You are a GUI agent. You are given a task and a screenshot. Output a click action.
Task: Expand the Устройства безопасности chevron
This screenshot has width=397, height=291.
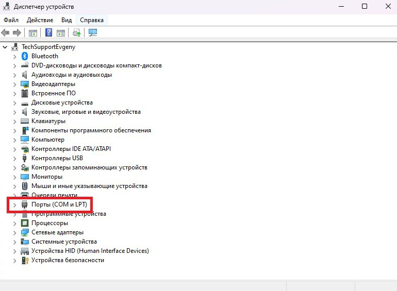coord(14,261)
